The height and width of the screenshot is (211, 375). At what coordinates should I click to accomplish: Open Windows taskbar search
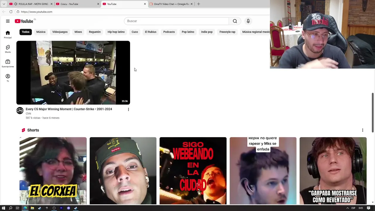pos(11,208)
